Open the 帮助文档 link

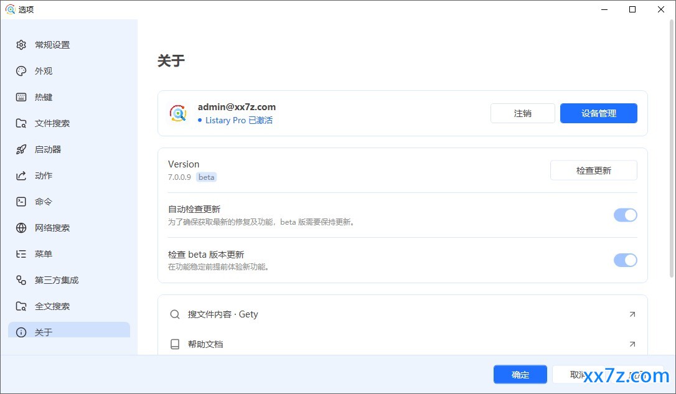[x=403, y=344]
